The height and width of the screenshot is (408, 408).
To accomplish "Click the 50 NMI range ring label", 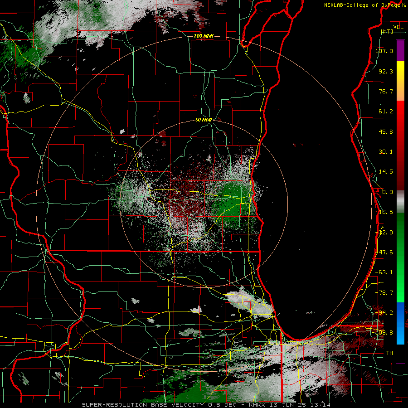I will (x=204, y=120).
